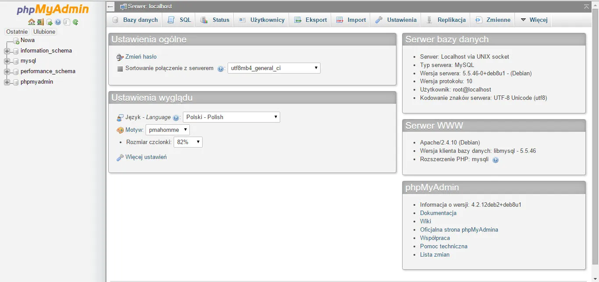Open phpMyAdmin documentation blue question icon

pos(58,22)
